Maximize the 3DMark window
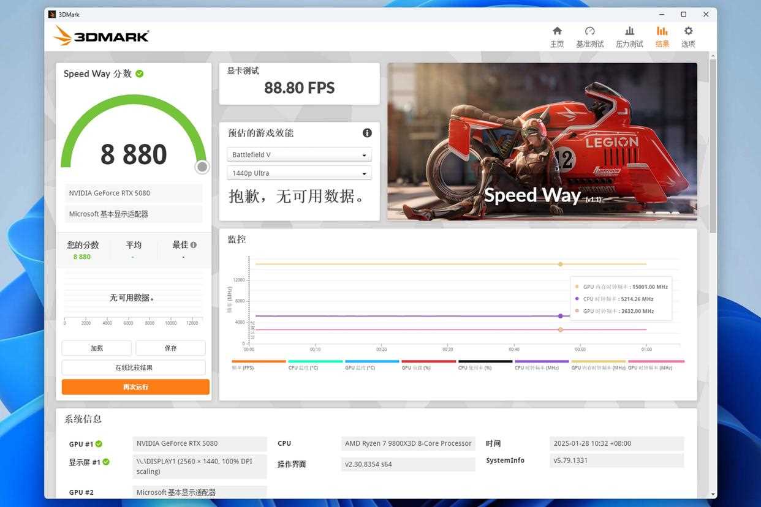The width and height of the screenshot is (761, 507). [x=684, y=14]
